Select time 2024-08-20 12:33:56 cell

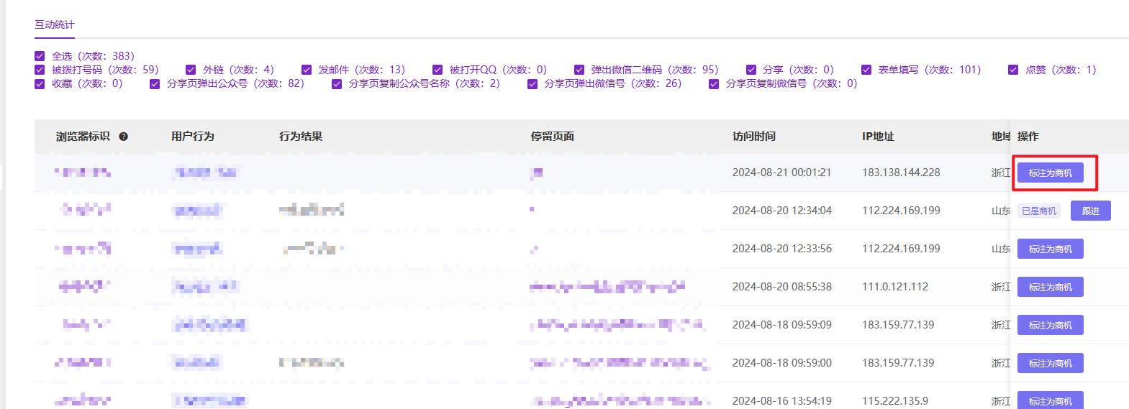click(x=782, y=249)
